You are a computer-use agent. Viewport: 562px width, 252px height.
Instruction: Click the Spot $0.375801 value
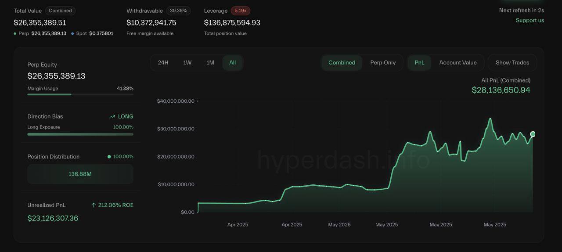(101, 33)
